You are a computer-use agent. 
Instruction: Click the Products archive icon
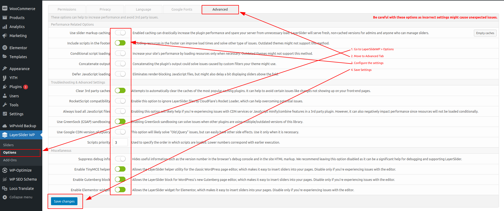[x=5, y=18]
